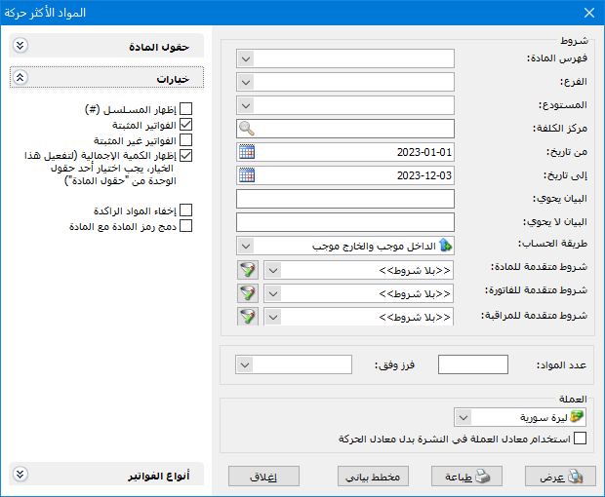Image resolution: width=605 pixels, height=497 pixels.
Task: Enable الفواتير غير المثبتة checkbox
Action: tap(186, 140)
